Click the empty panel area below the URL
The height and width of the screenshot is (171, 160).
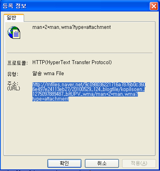(x=80, y=127)
